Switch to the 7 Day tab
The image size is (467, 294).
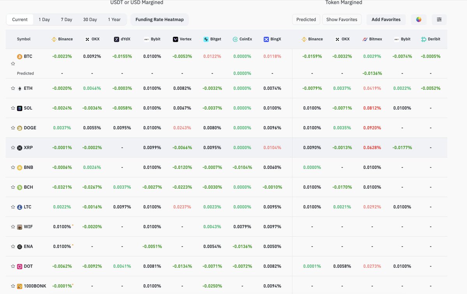click(x=67, y=19)
